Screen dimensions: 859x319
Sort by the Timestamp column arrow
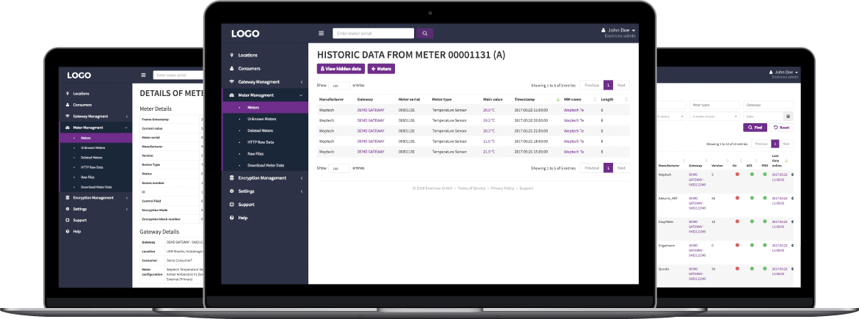pos(558,100)
